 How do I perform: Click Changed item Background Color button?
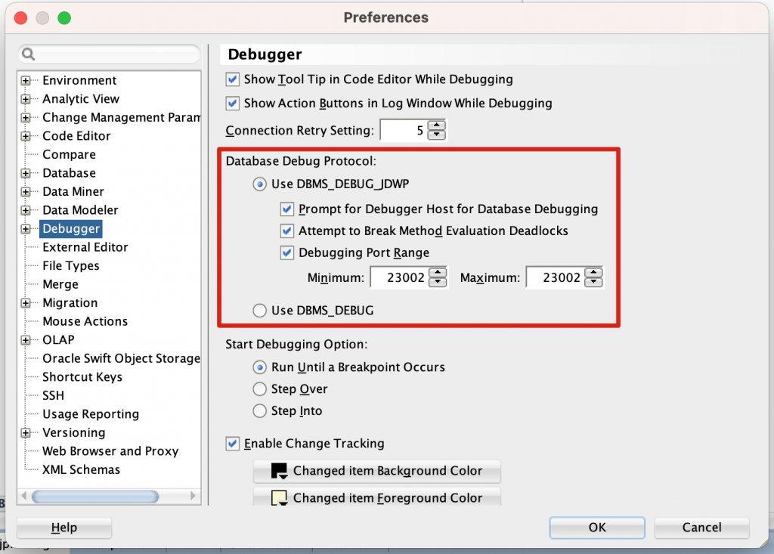377,471
